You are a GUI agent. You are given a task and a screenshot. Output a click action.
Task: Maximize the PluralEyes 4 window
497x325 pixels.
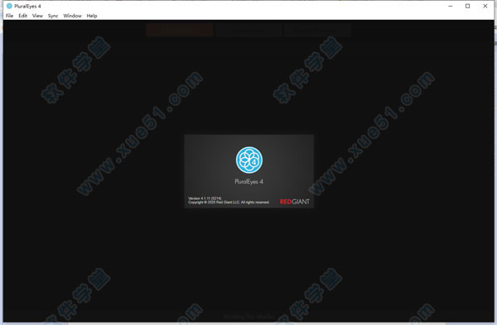click(x=467, y=6)
